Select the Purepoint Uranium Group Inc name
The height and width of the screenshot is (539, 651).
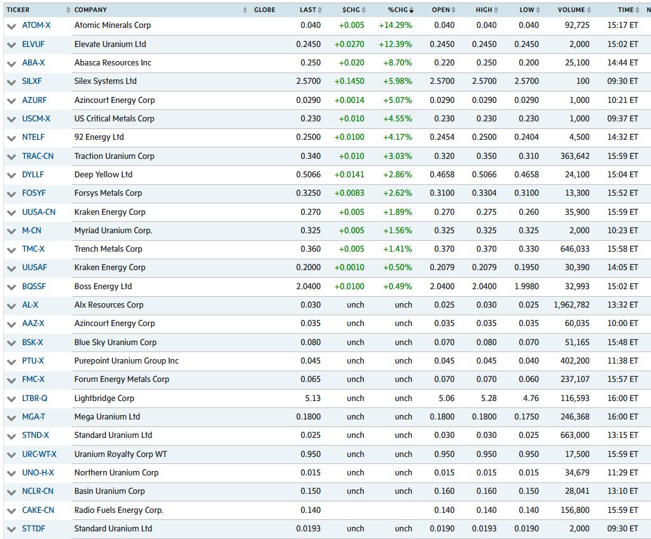(x=126, y=361)
